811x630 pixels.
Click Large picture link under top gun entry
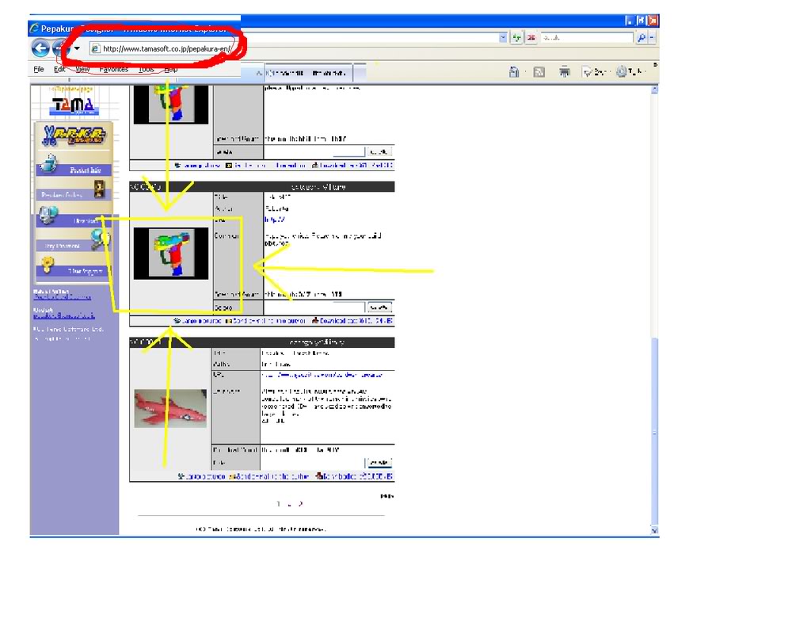197,166
